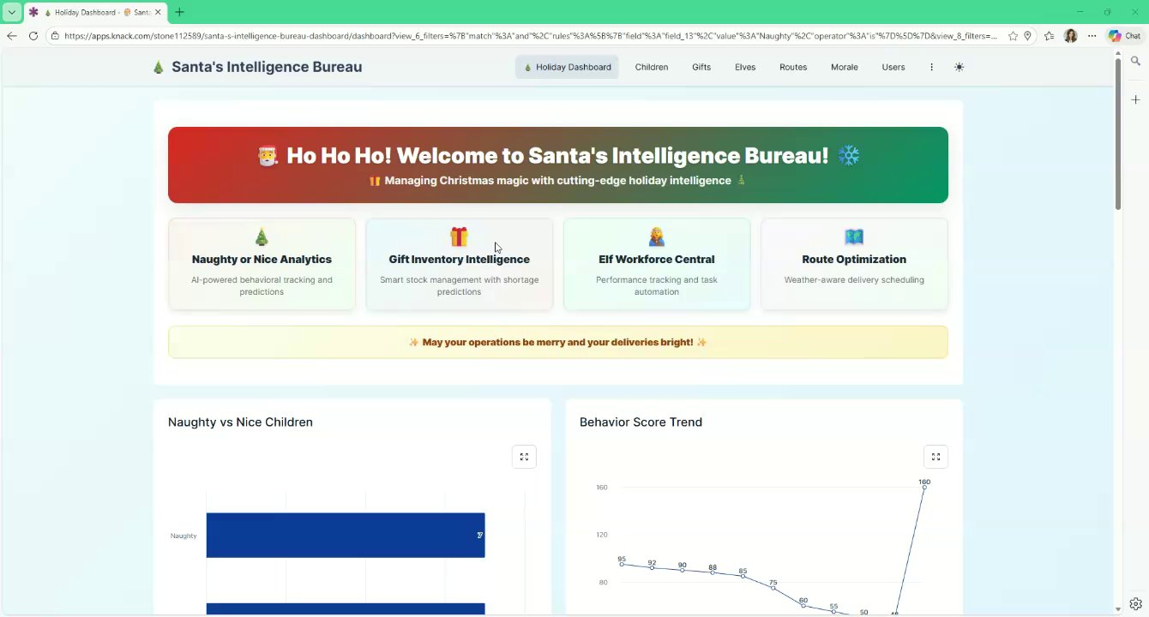Open the sidebar settings gear icon

click(1135, 603)
